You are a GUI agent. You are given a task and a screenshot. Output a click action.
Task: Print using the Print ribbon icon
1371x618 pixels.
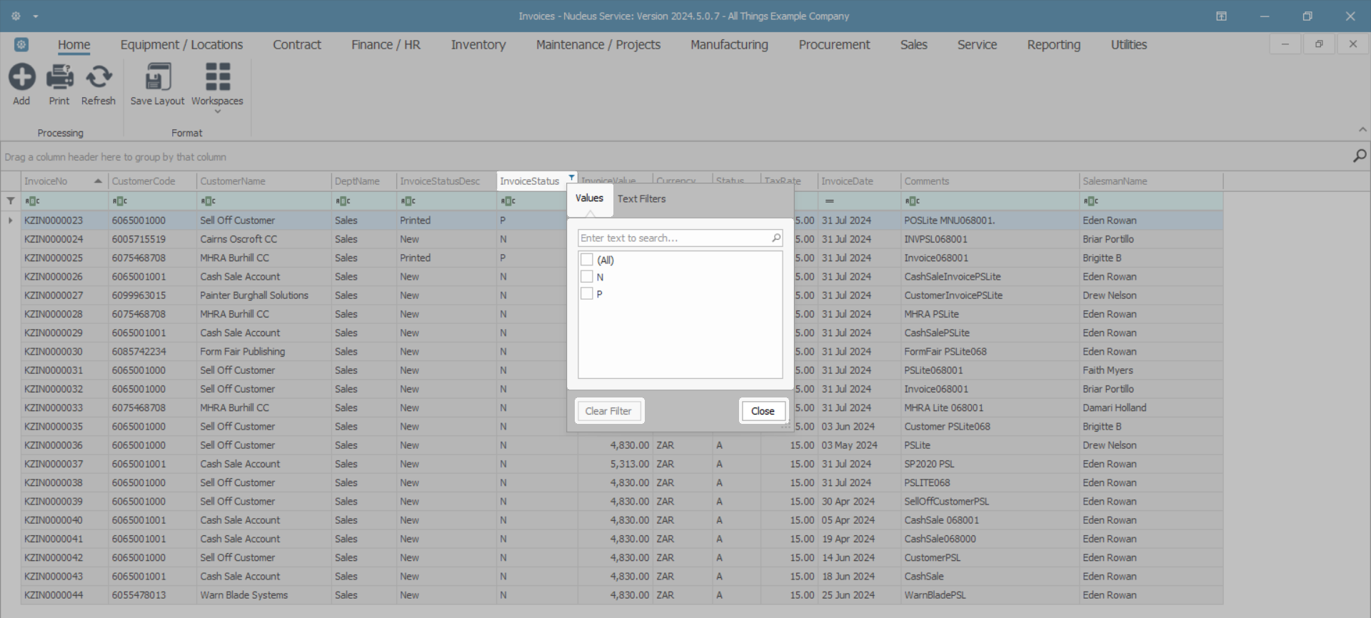pyautogui.click(x=59, y=77)
